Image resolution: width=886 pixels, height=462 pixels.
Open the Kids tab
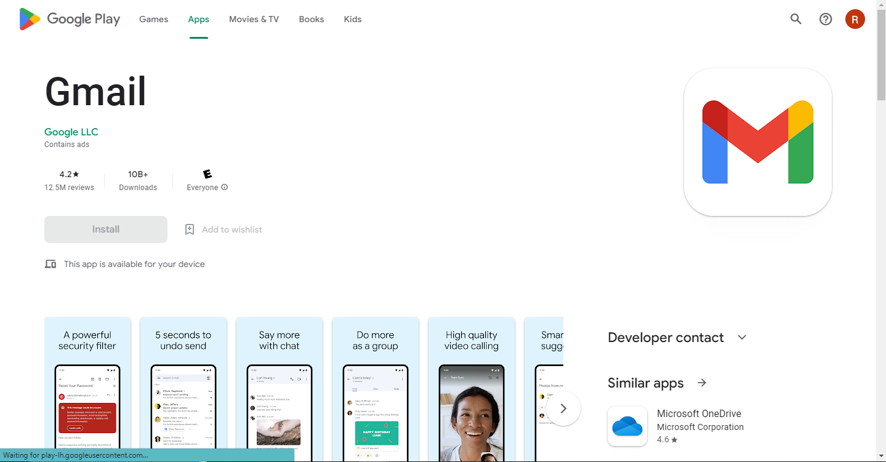[353, 19]
